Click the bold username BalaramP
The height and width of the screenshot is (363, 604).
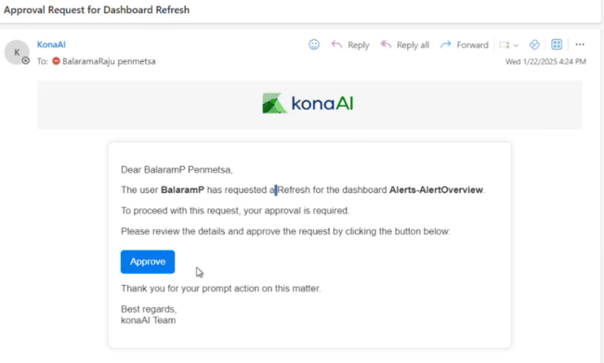182,189
